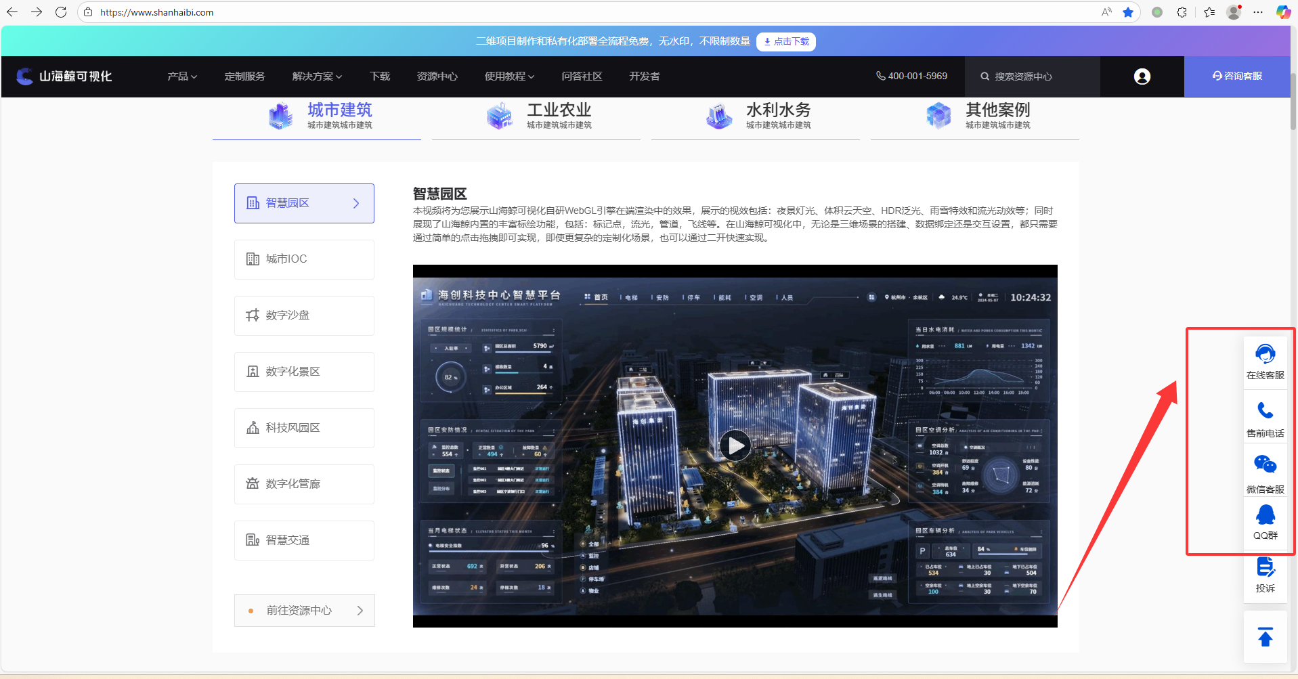Click the blue favorite star icon
1298x679 pixels.
[x=1128, y=12]
